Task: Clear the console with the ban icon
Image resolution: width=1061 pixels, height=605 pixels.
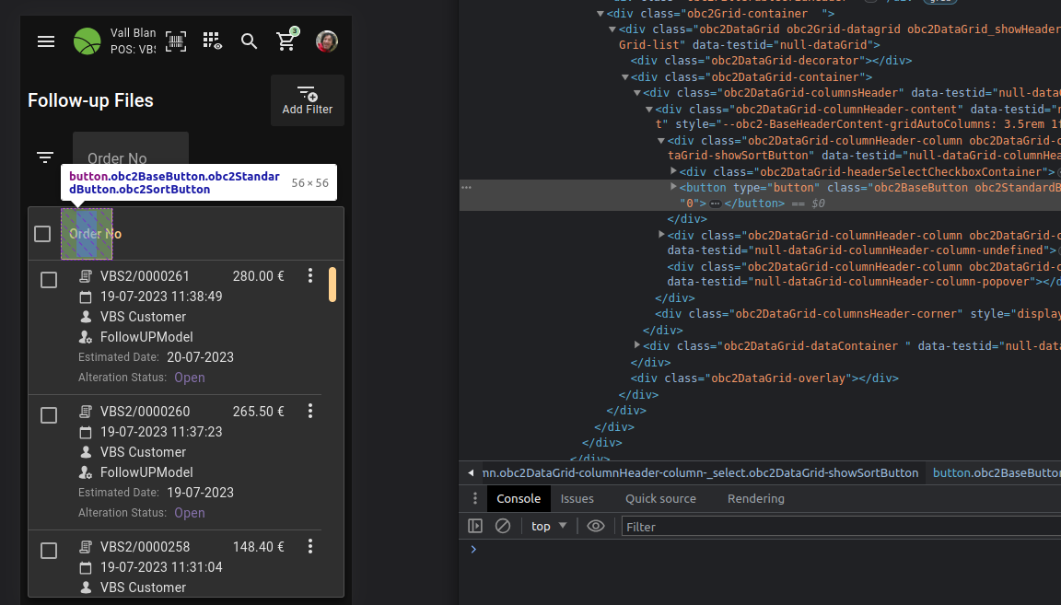Action: pos(503,527)
